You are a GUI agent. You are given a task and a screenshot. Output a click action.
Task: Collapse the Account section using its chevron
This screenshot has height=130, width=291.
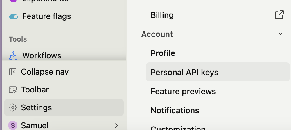[280, 34]
